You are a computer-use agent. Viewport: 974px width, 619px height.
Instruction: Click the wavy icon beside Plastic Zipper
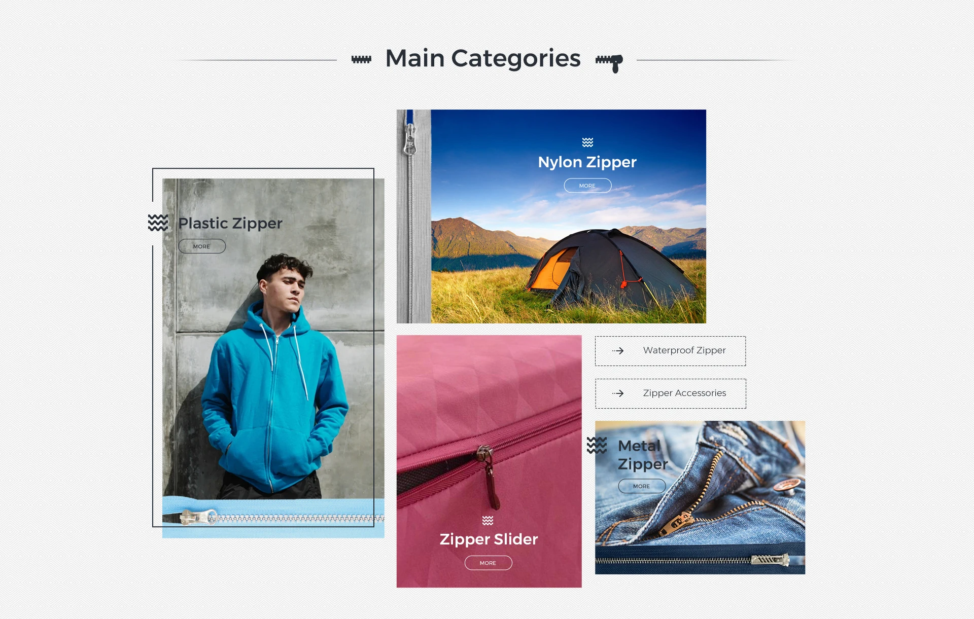pos(158,223)
